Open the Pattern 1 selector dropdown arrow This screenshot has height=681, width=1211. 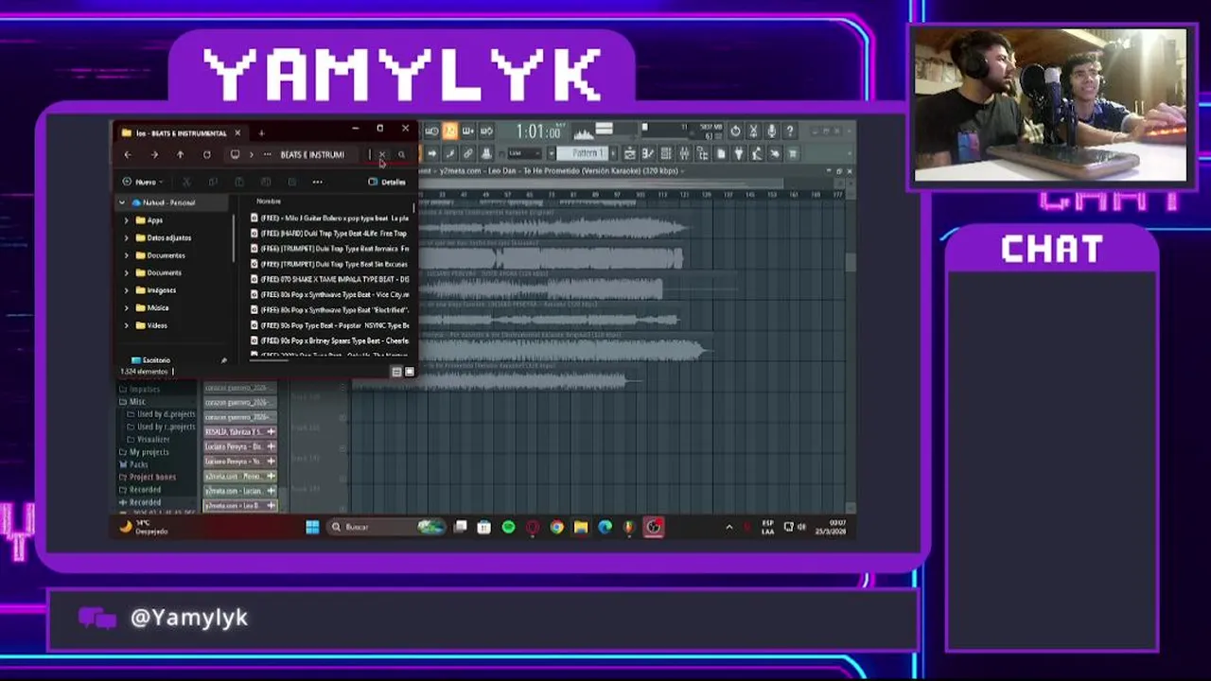551,153
